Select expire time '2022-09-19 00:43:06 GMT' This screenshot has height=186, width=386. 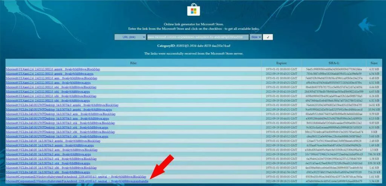pos(281,101)
